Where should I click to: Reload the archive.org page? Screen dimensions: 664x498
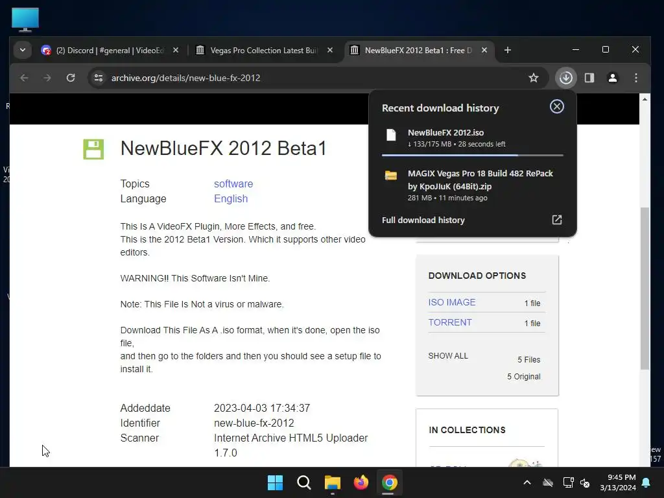coord(71,78)
